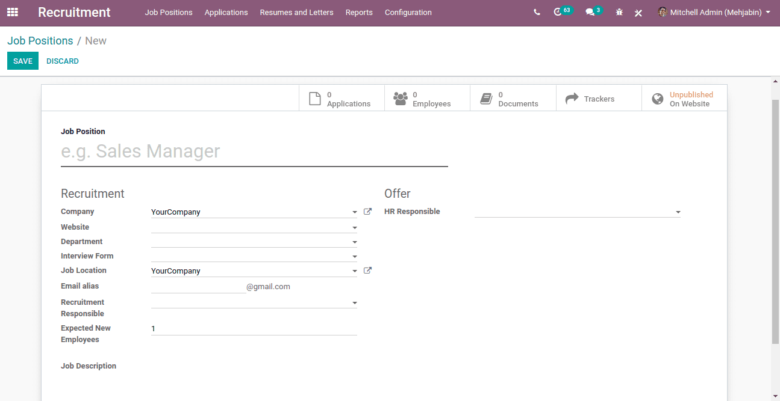Click the Expected New Employees field
Image resolution: width=780 pixels, height=401 pixels.
click(254, 329)
